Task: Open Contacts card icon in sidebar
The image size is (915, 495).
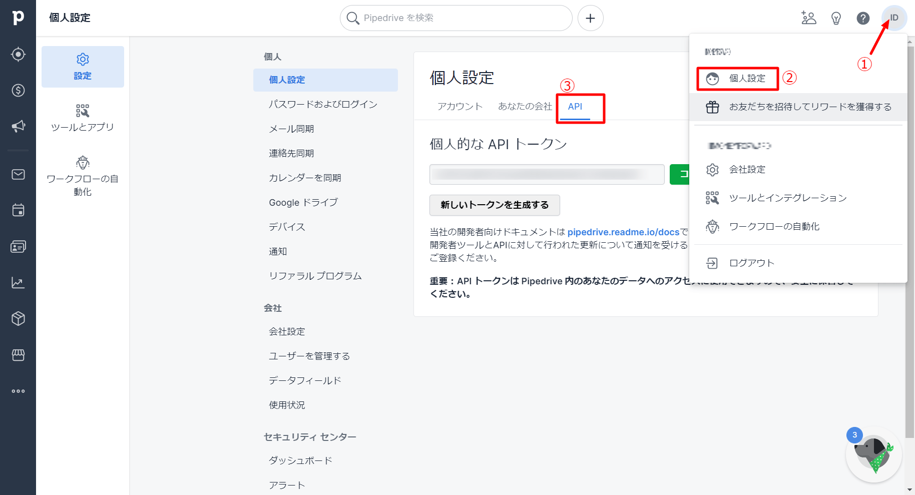Action: point(18,247)
